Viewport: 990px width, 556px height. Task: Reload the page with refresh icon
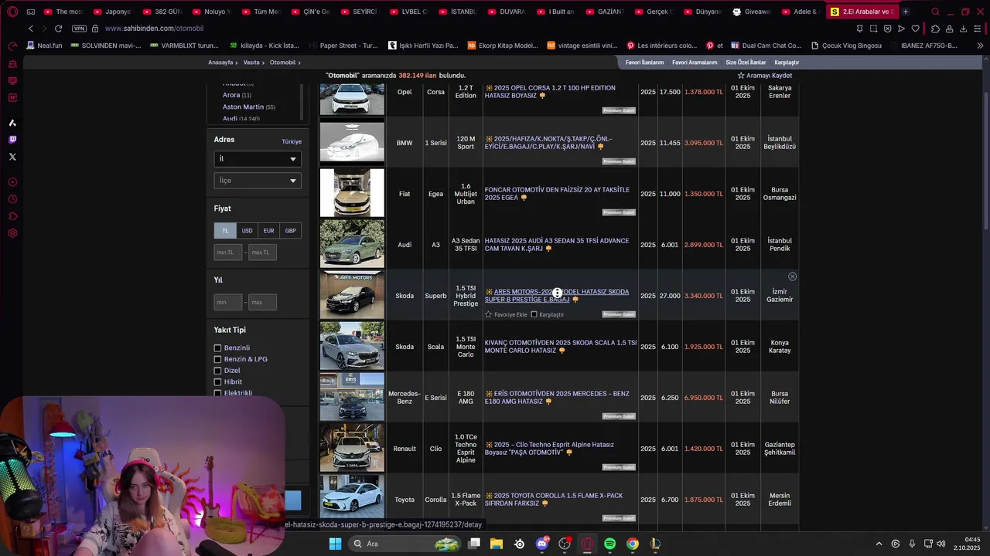(x=58, y=29)
